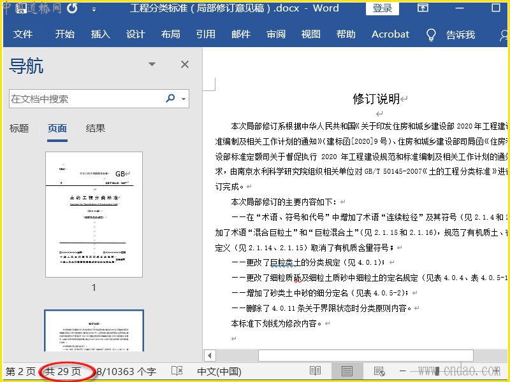The image size is (510, 382).
Task: Switch to the 开始 ribbon tab
Action: [65, 34]
